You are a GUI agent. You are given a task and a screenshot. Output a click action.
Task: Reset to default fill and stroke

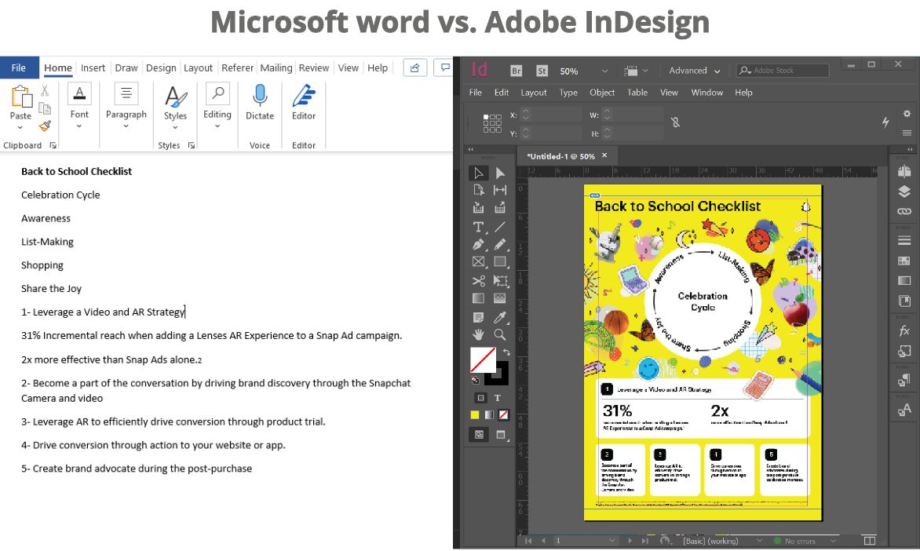coord(475,380)
